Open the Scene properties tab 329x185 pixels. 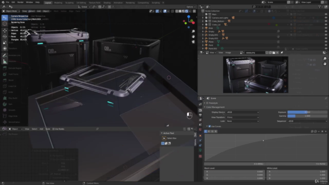pyautogui.click(x=200, y=125)
